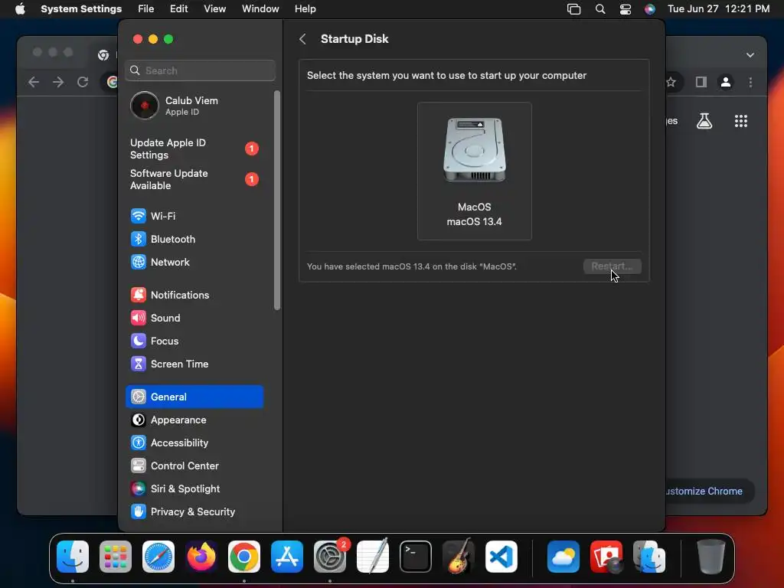This screenshot has height=588, width=784.
Task: Open Siri & Spotlight settings
Action: (x=194, y=489)
